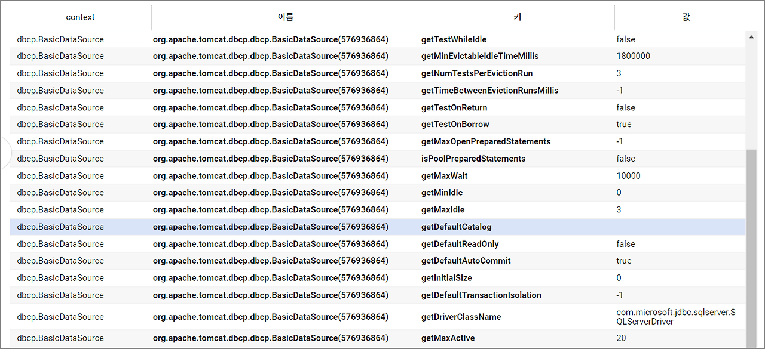765x349 pixels.
Task: Select the getMaxOpenPreparedStatements key
Action: point(486,142)
